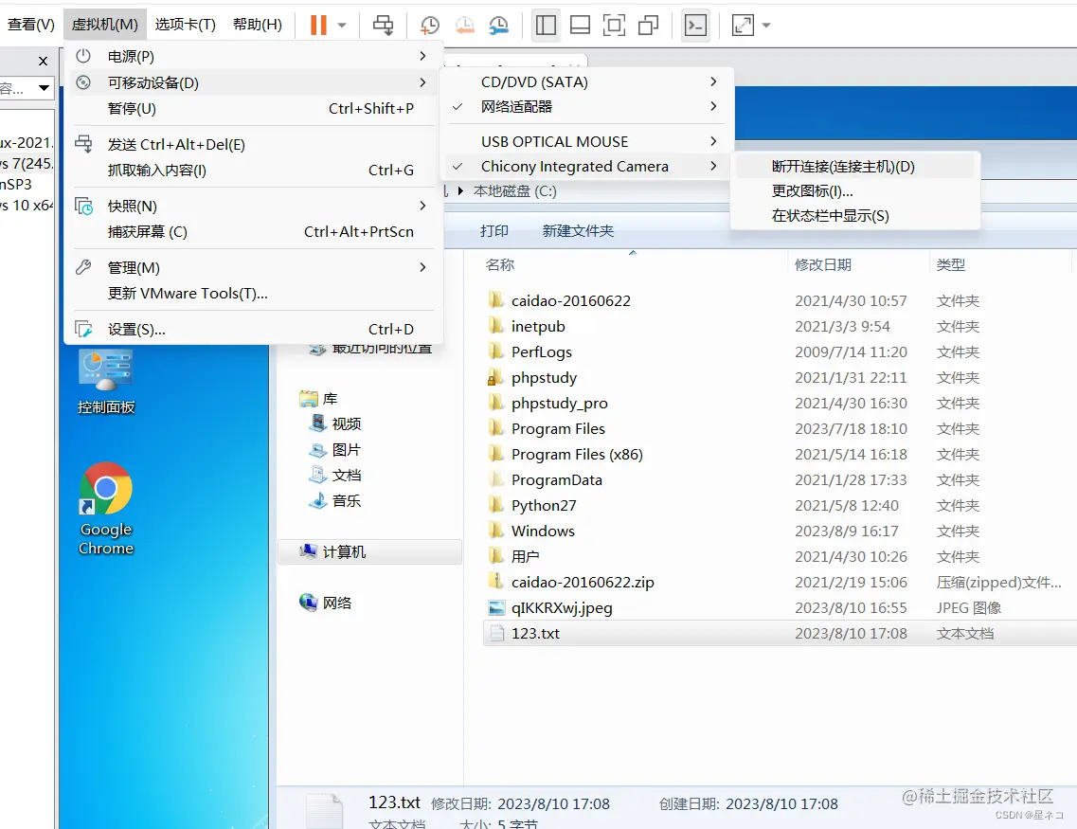Expand the USB OPTICAL MOUSE submenu
The width and height of the screenshot is (1077, 829).
586,141
